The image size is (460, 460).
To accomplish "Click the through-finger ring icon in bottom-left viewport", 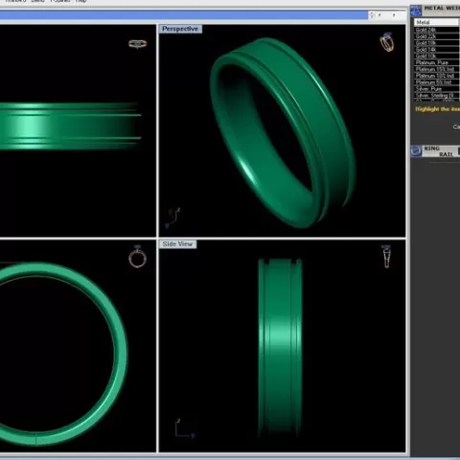I will [138, 257].
